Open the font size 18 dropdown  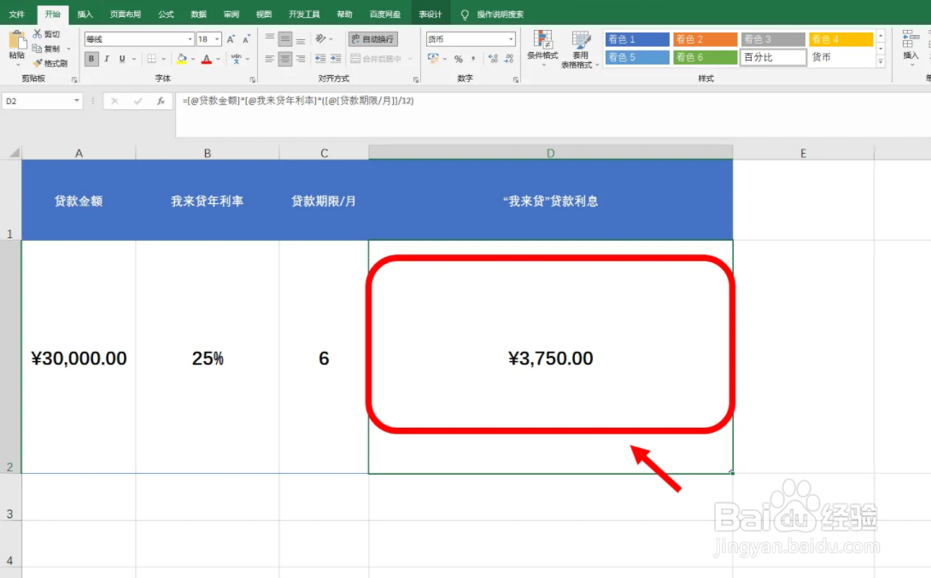pyautogui.click(x=217, y=39)
